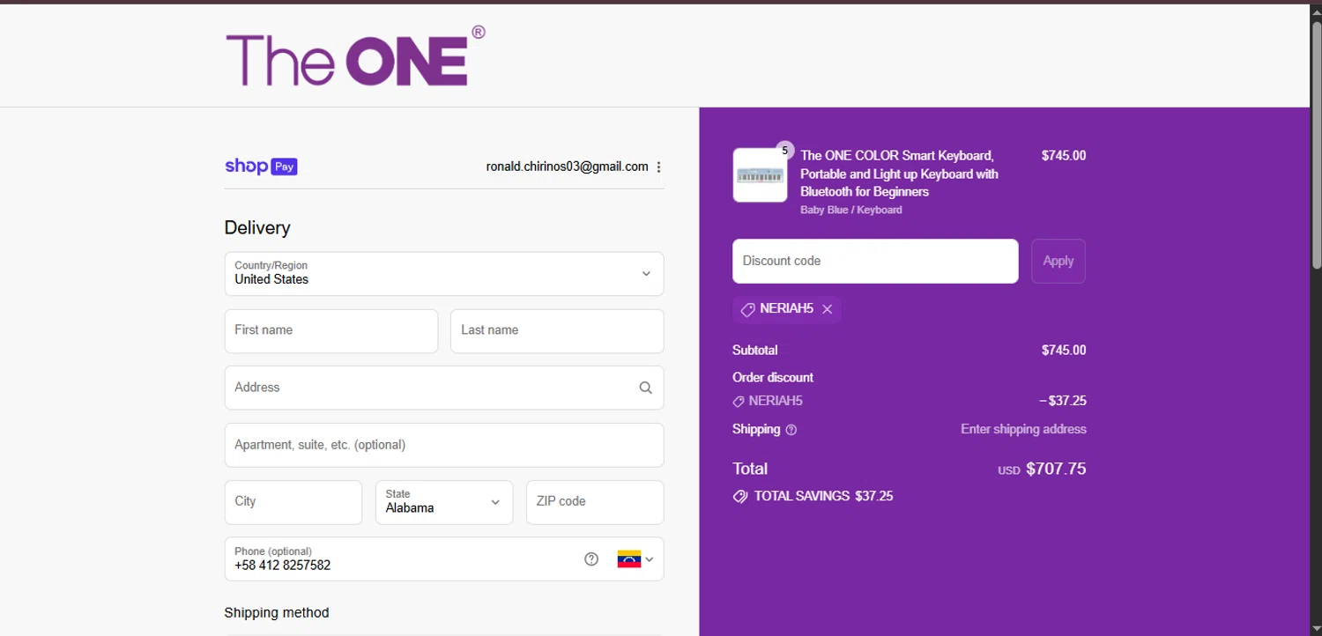Show phone number help tooltip

591,559
